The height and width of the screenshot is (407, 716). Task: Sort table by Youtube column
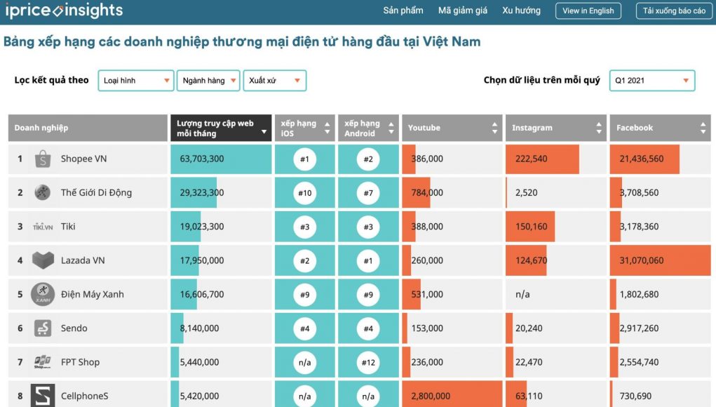[452, 128]
